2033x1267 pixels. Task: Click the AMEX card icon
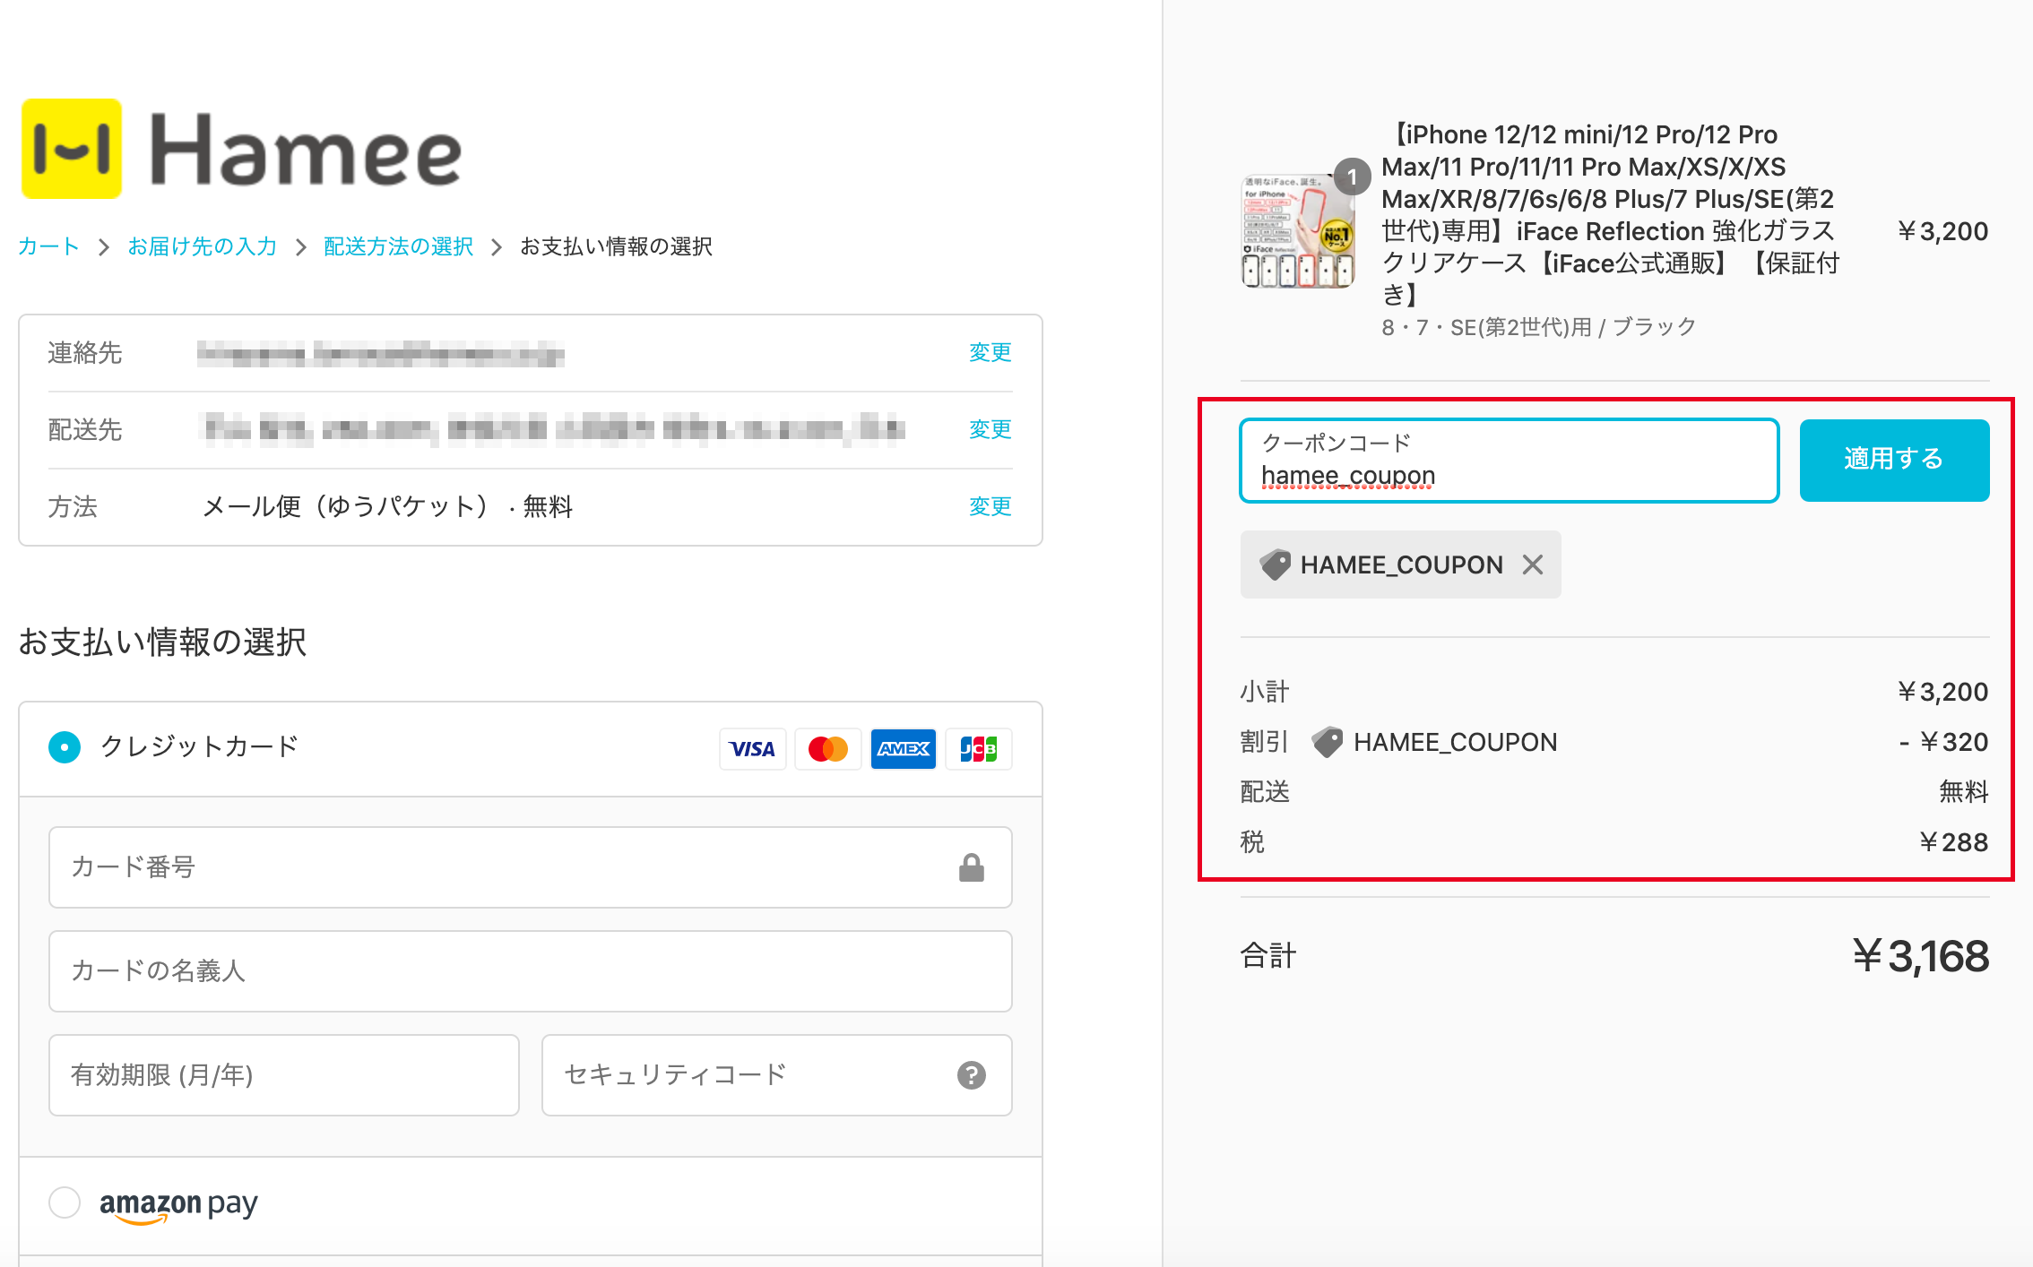coord(903,748)
